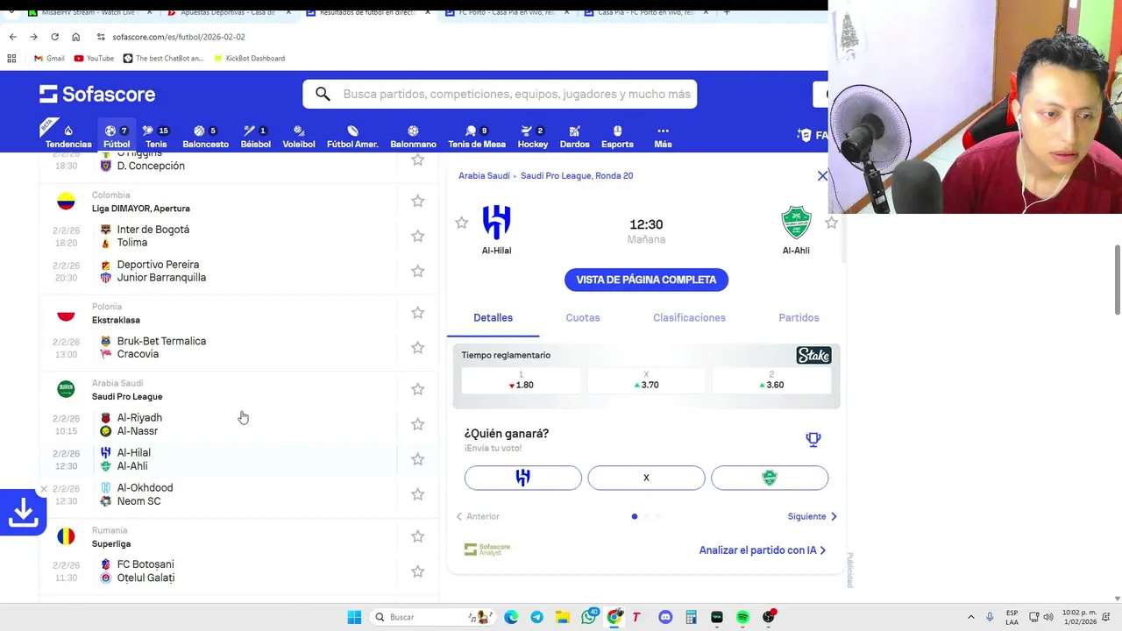Favorite the Saudi Pro League competition

[417, 389]
